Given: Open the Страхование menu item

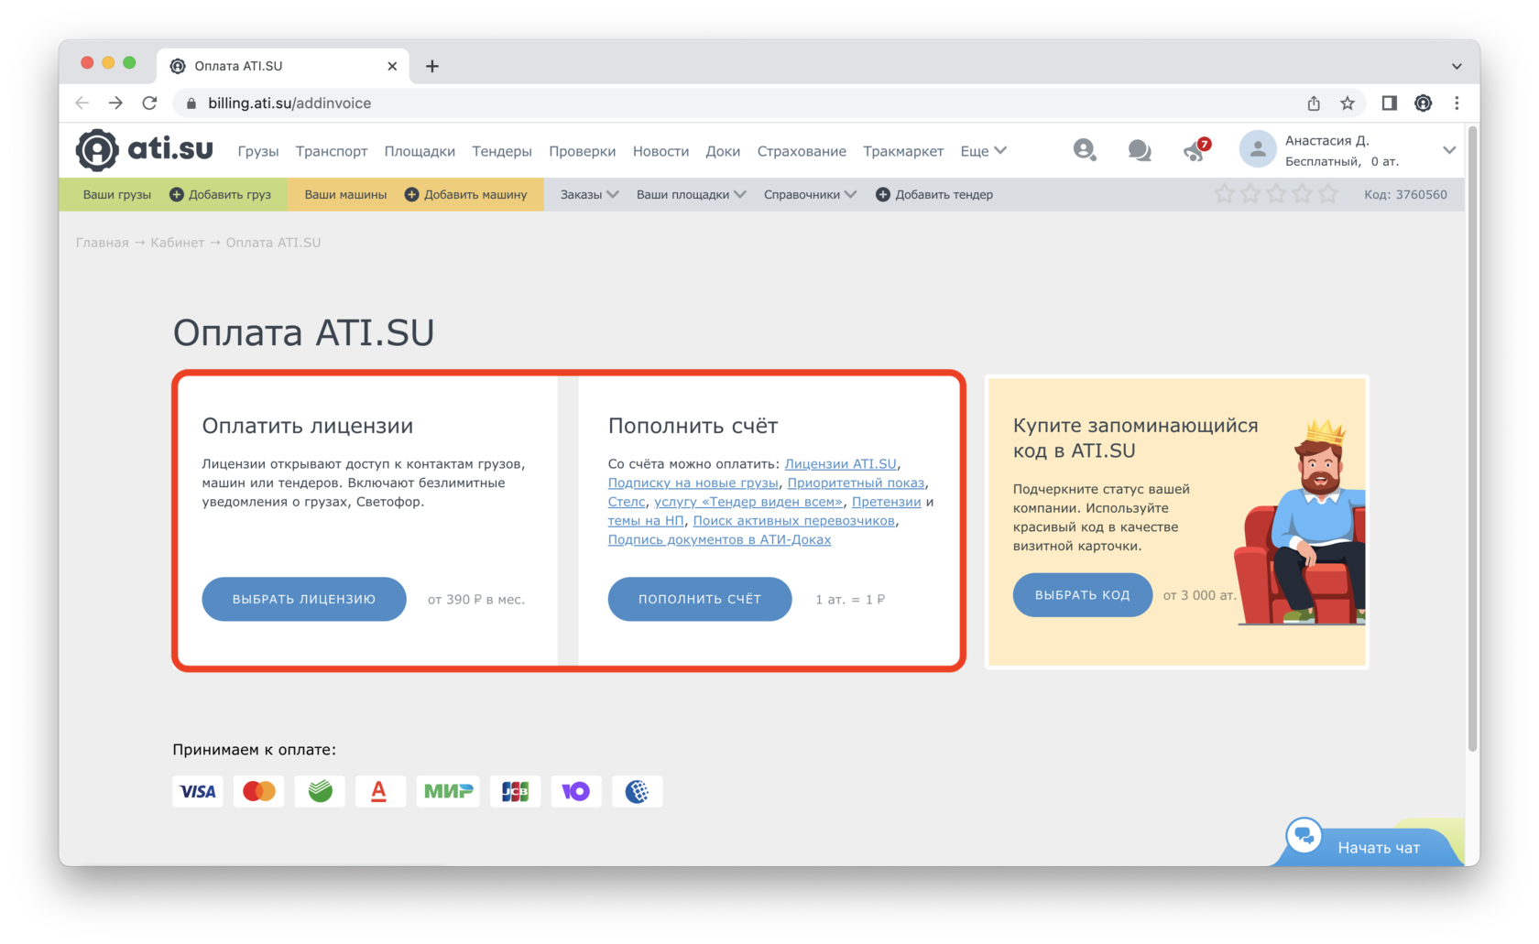Looking at the screenshot, I should [x=802, y=151].
